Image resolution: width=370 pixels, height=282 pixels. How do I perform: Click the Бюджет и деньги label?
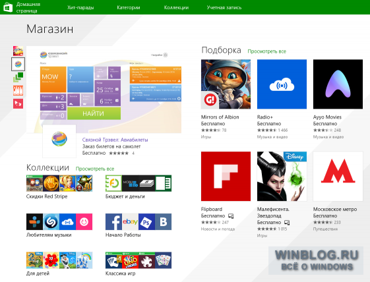tap(125, 196)
